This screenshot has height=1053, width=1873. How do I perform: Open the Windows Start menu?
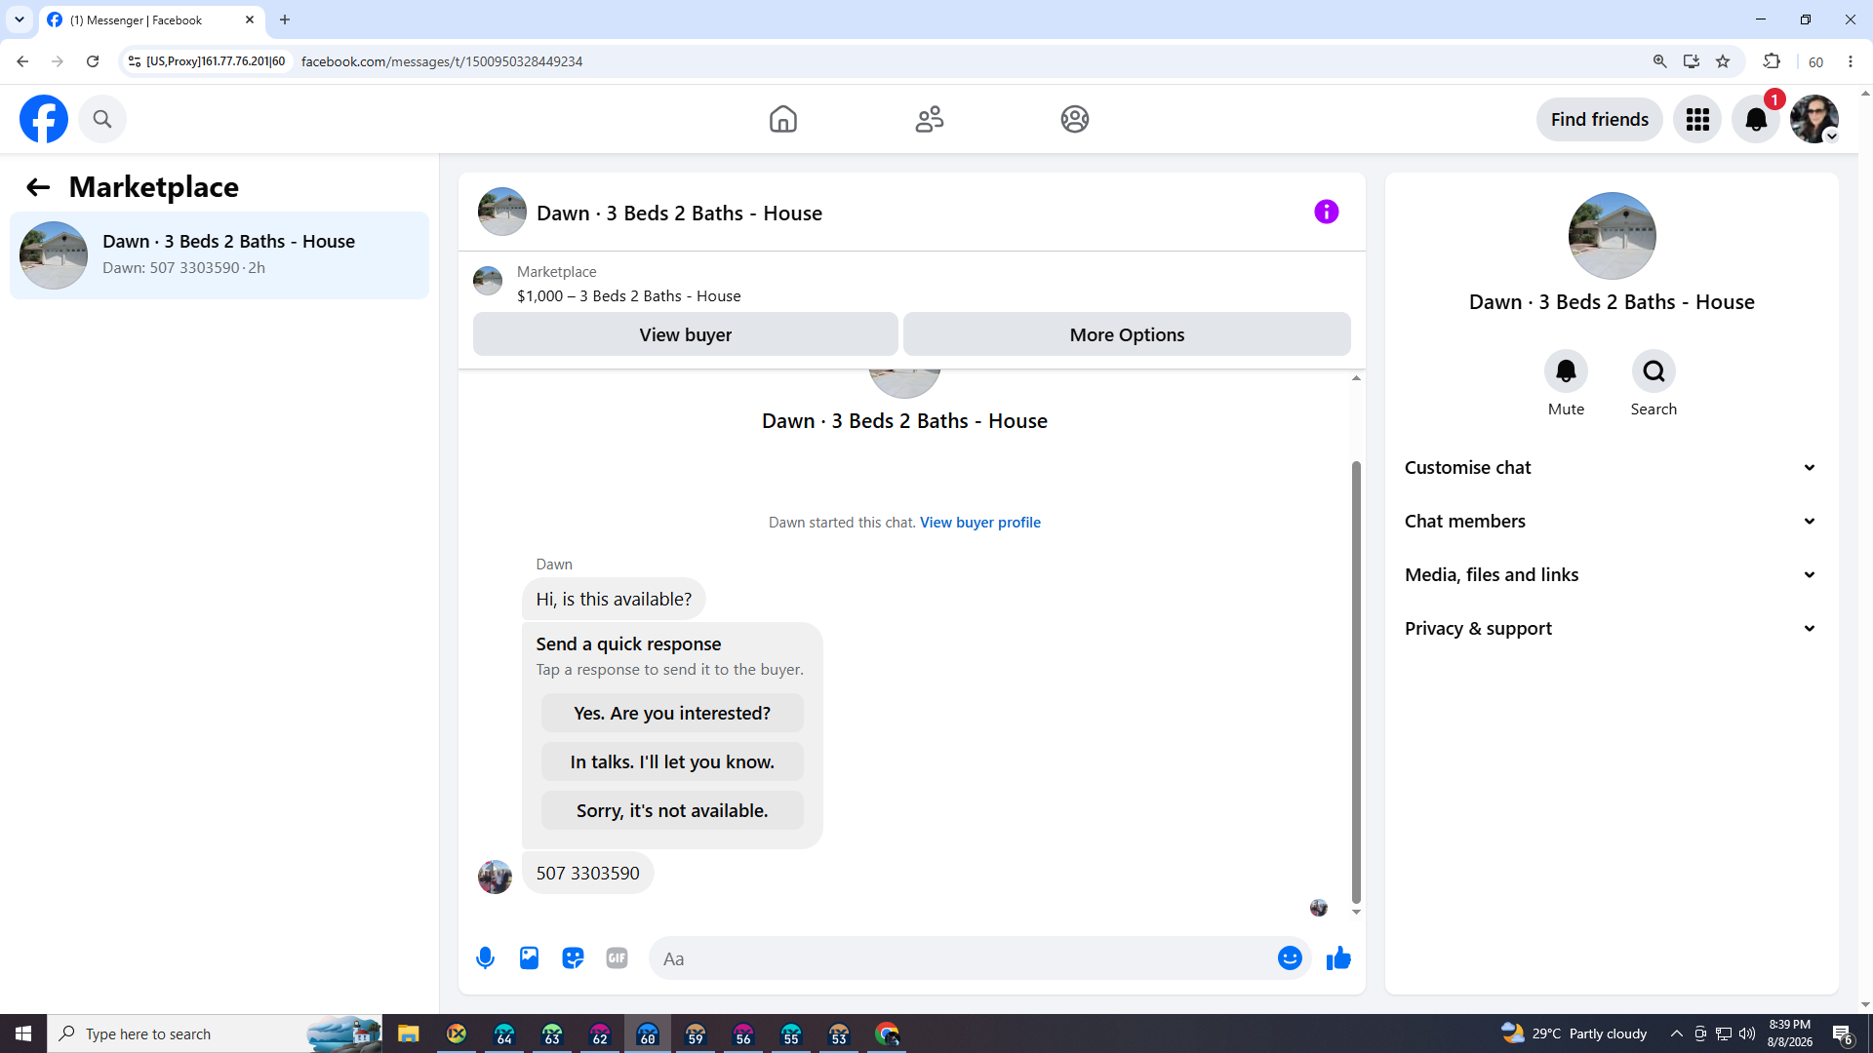23,1033
